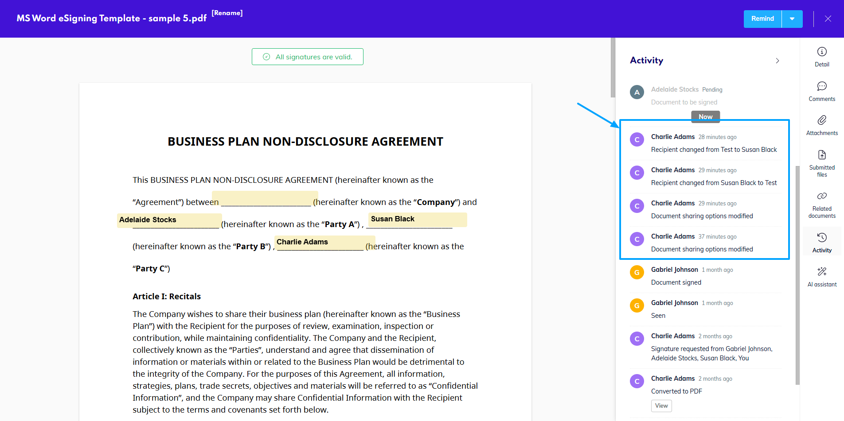Click the Susan Black Party B field
This screenshot has height=421, width=844.
417,220
